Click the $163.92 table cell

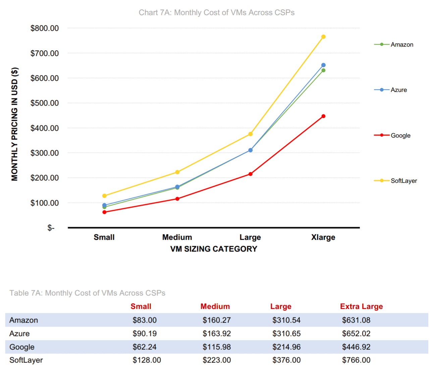point(217,334)
